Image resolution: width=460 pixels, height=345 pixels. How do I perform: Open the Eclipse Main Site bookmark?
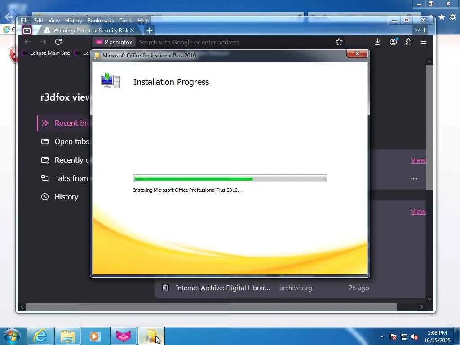46,53
